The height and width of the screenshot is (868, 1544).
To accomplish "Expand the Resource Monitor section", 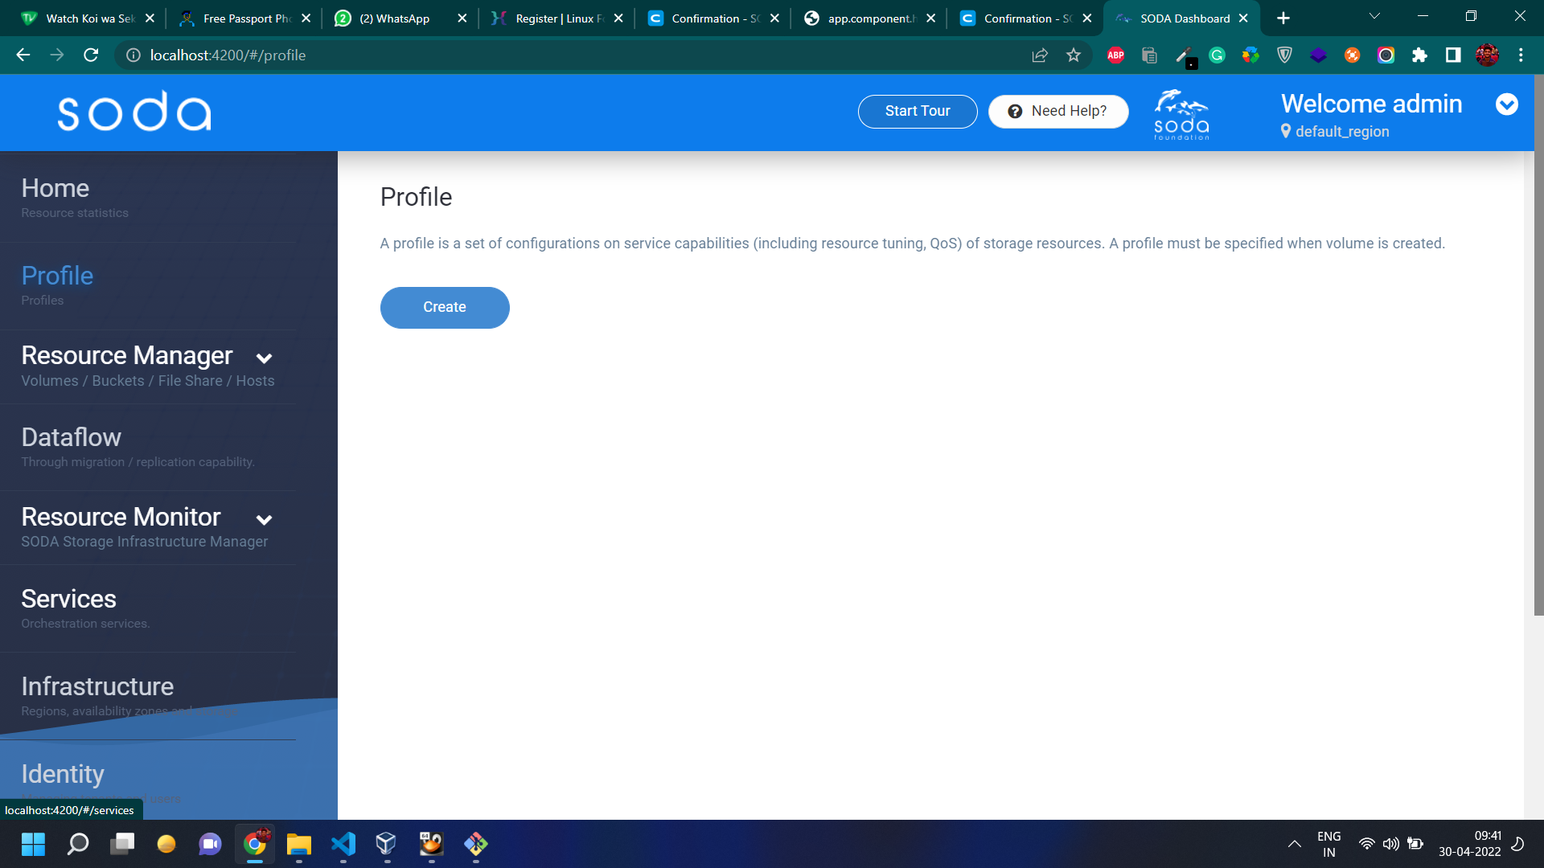I will (x=264, y=520).
